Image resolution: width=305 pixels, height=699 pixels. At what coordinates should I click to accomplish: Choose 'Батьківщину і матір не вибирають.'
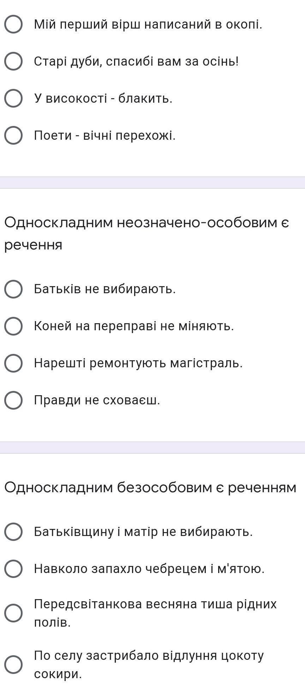tap(13, 532)
